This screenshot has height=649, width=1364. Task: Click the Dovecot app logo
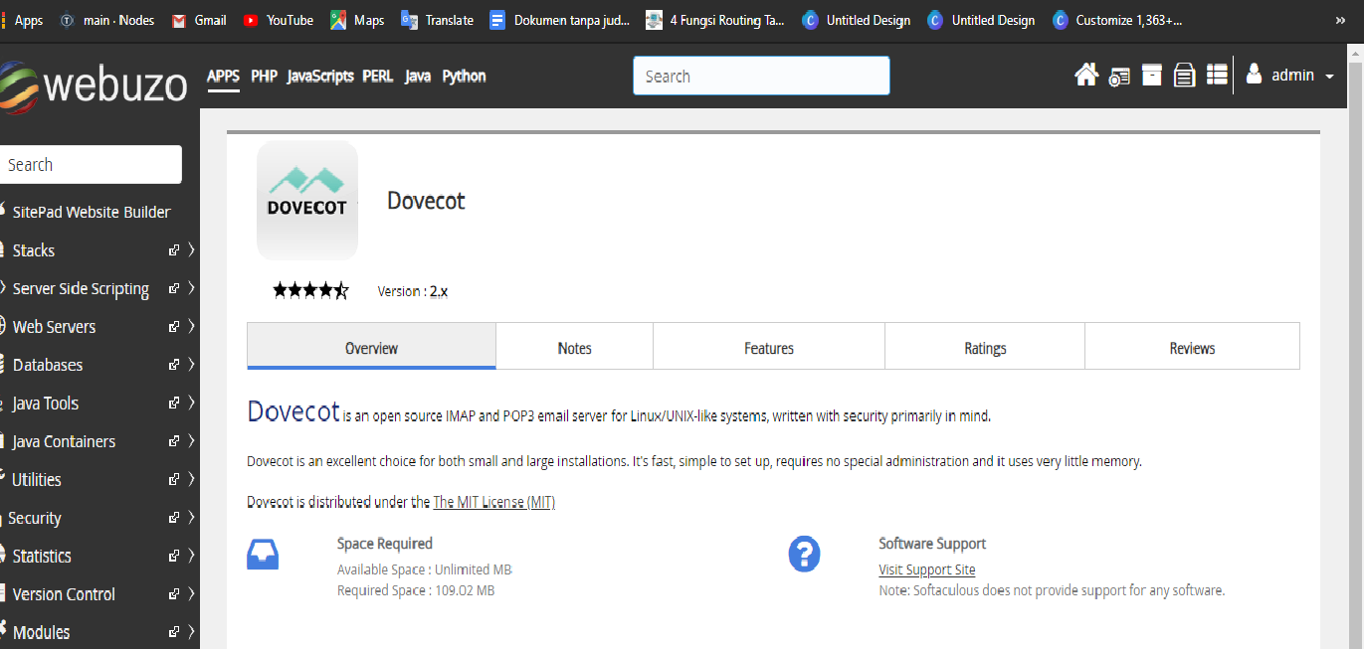307,200
